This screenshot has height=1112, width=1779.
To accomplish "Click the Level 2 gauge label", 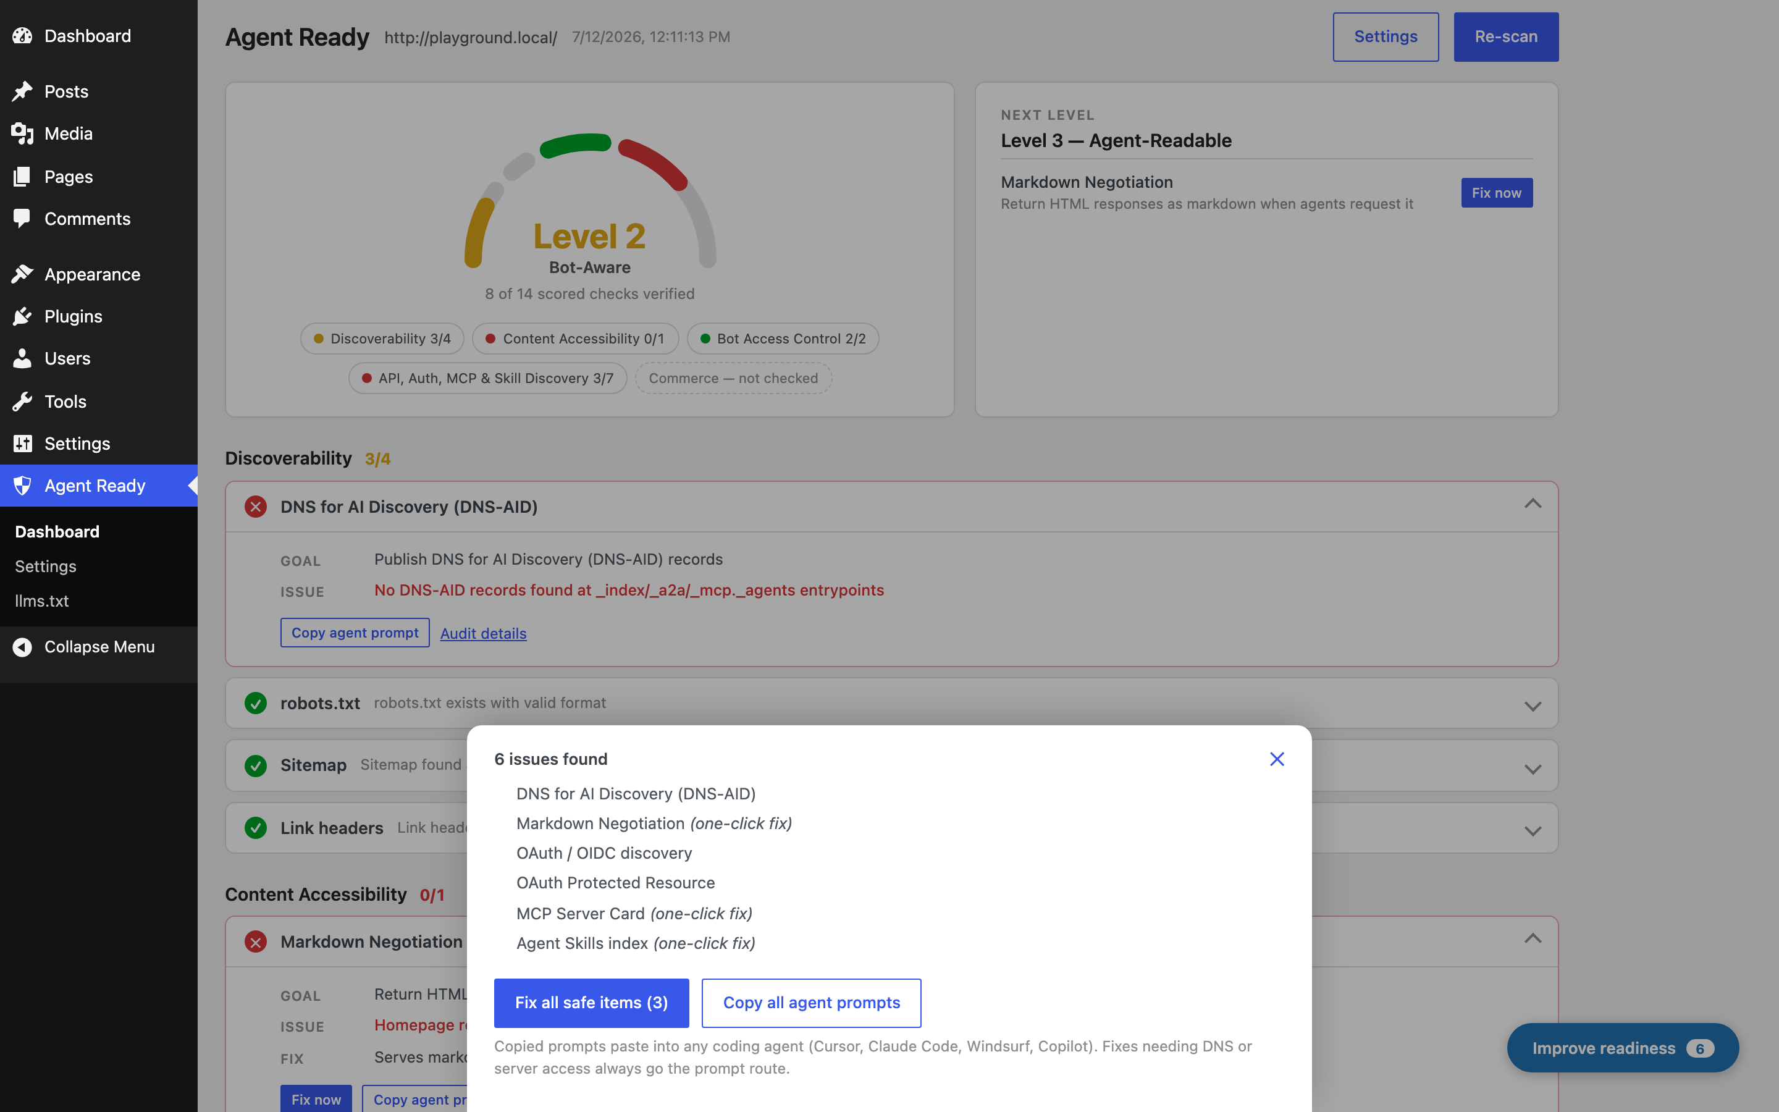I will 589,236.
